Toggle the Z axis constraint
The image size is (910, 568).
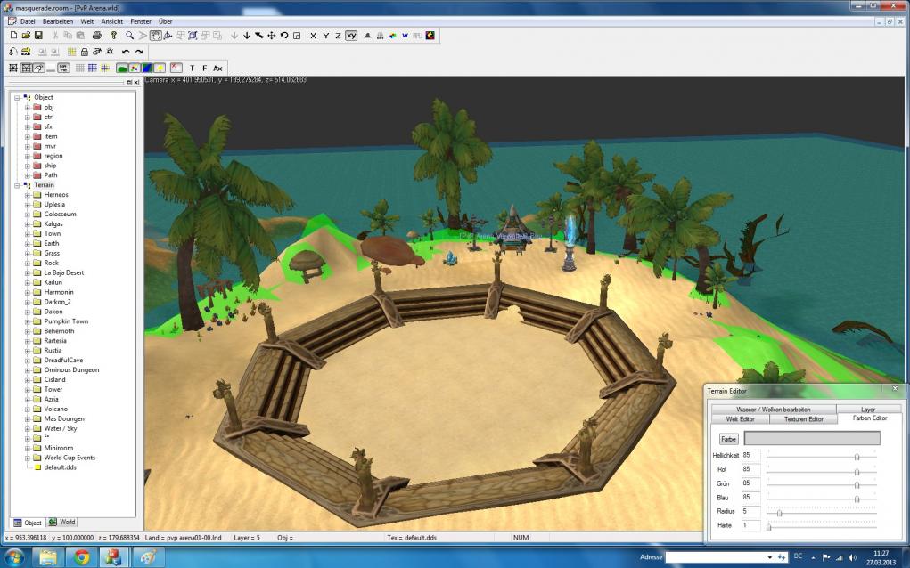(x=338, y=36)
